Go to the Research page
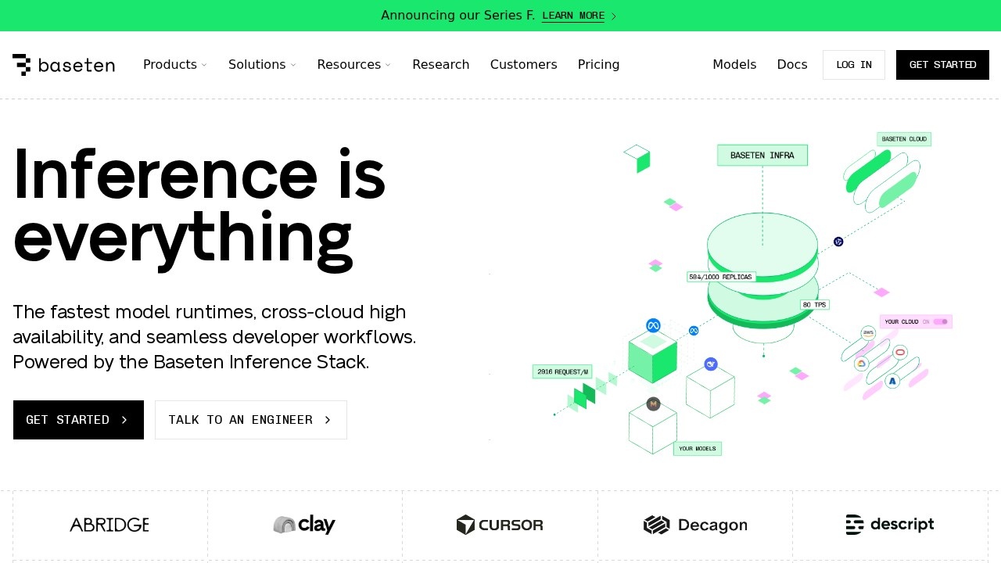Screen dimensions: 1001x563 coord(441,65)
